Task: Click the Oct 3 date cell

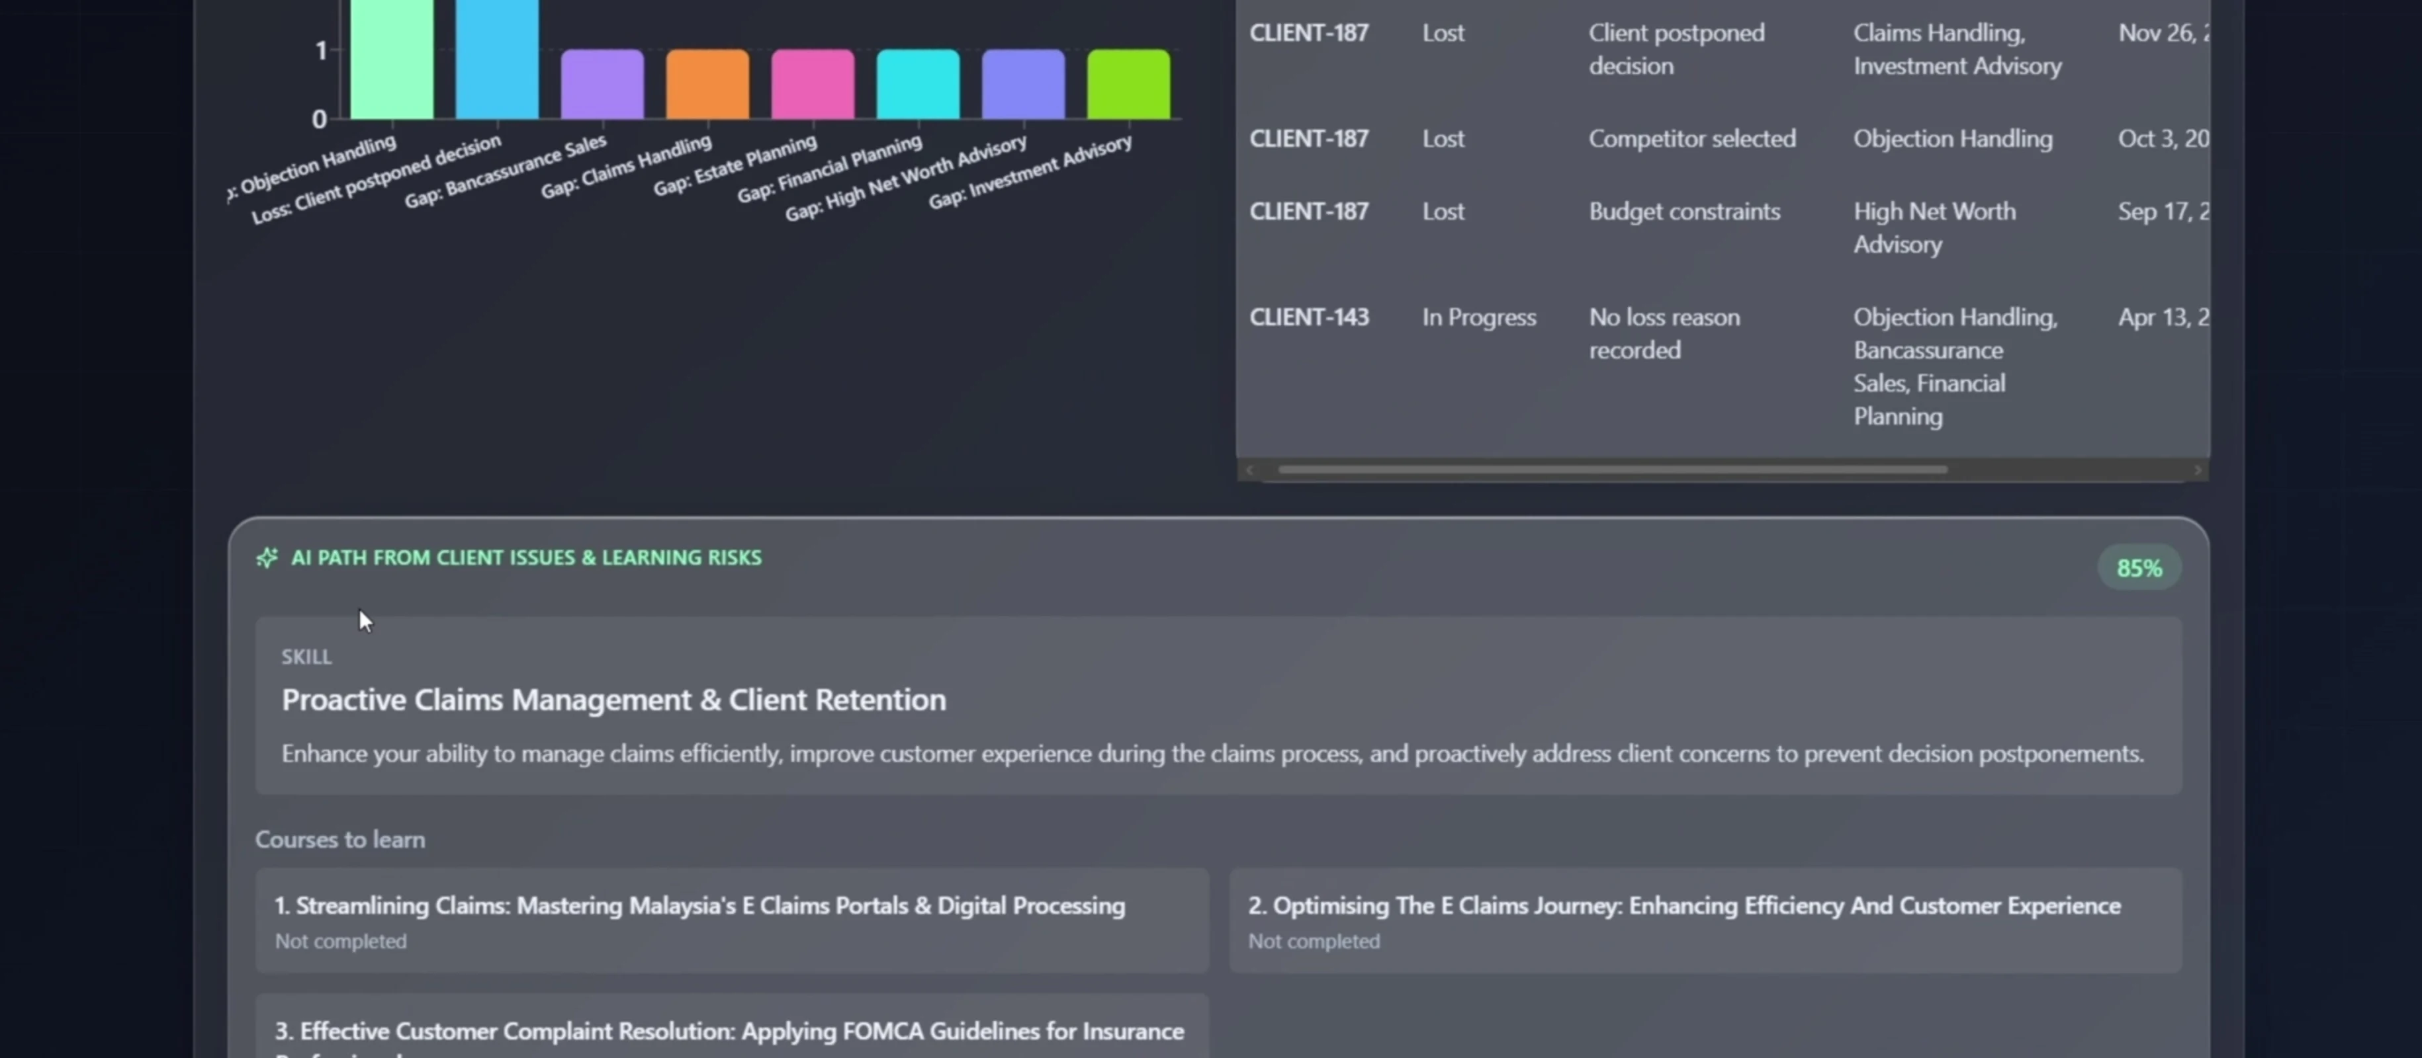Action: point(2163,139)
